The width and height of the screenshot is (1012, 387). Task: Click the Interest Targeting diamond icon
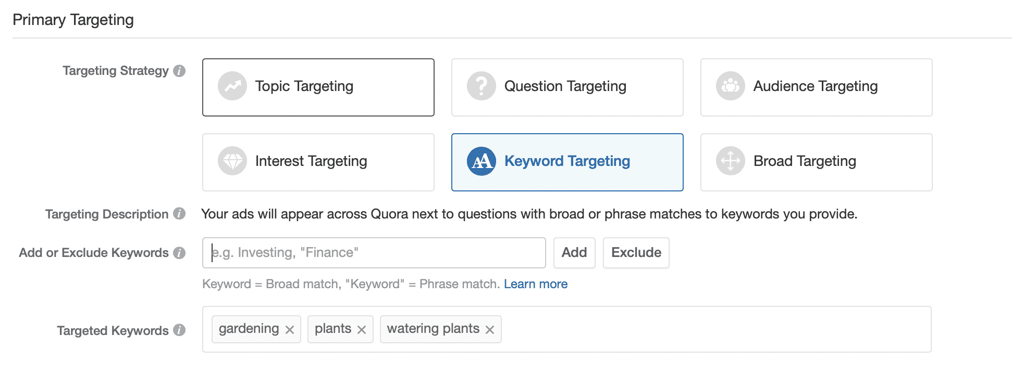tap(232, 161)
